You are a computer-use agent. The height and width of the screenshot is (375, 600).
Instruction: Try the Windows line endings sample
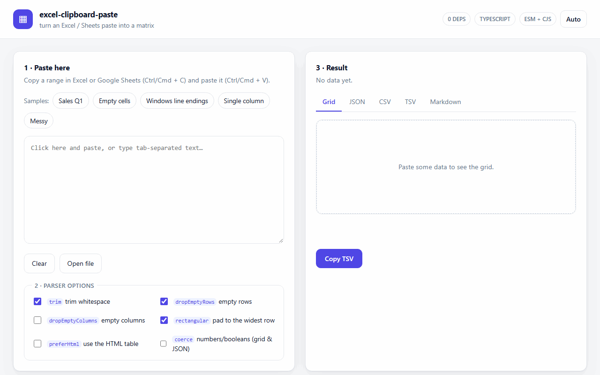pyautogui.click(x=177, y=101)
